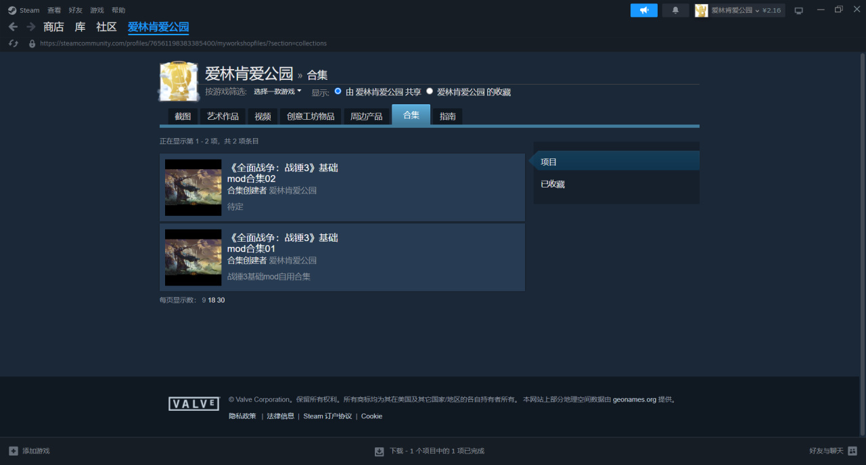The height and width of the screenshot is (465, 866).
Task: Click 待定 description text
Action: pos(235,206)
